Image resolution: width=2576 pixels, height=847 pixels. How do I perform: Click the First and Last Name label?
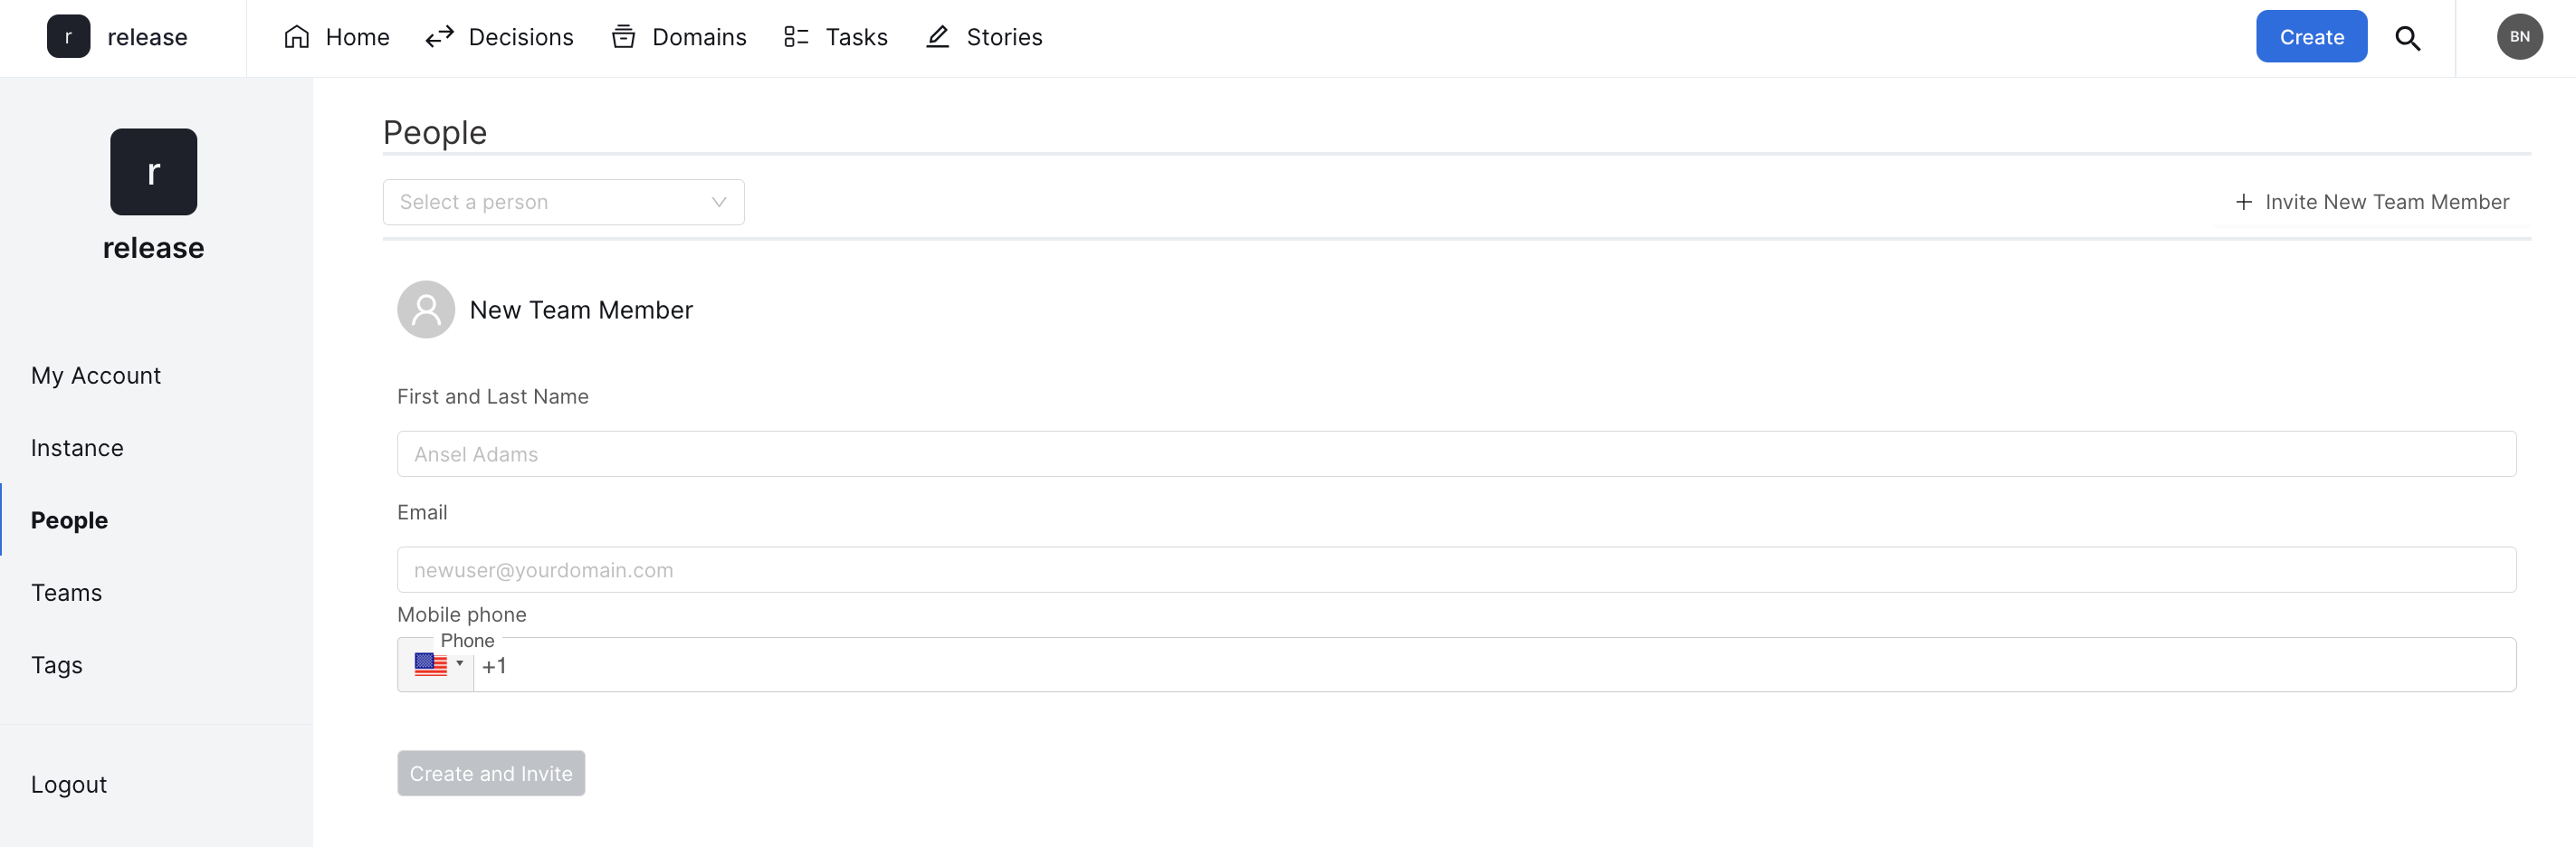(493, 397)
